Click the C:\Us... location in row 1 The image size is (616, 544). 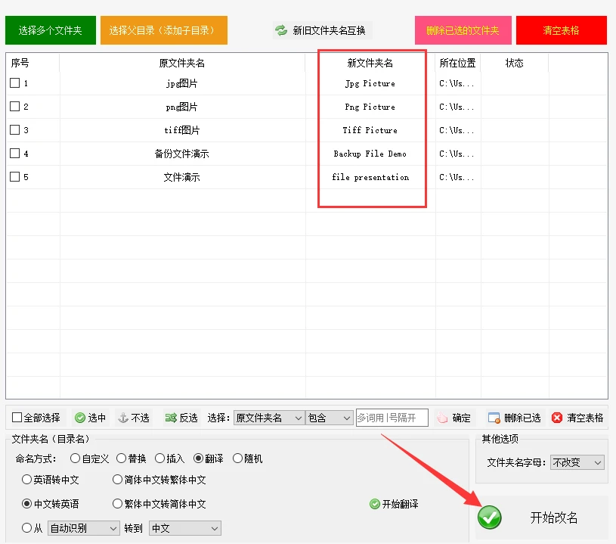click(457, 83)
